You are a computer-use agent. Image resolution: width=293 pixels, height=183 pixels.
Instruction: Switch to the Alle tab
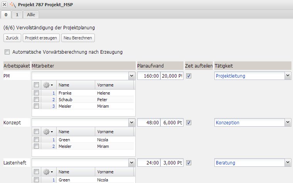[31, 14]
